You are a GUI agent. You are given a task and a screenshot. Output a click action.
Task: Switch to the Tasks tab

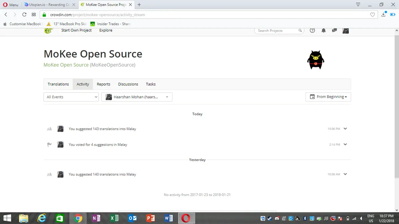point(151,84)
